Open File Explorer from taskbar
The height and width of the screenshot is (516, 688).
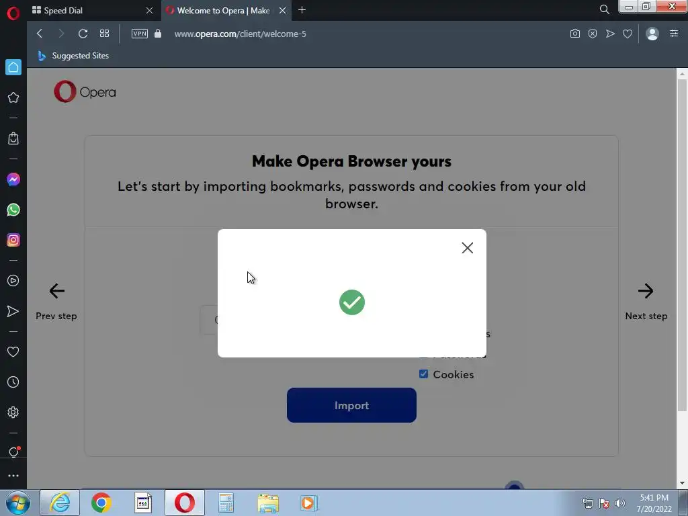(268, 503)
